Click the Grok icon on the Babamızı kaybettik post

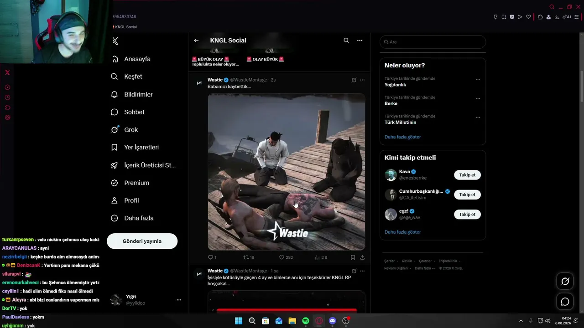[354, 80]
